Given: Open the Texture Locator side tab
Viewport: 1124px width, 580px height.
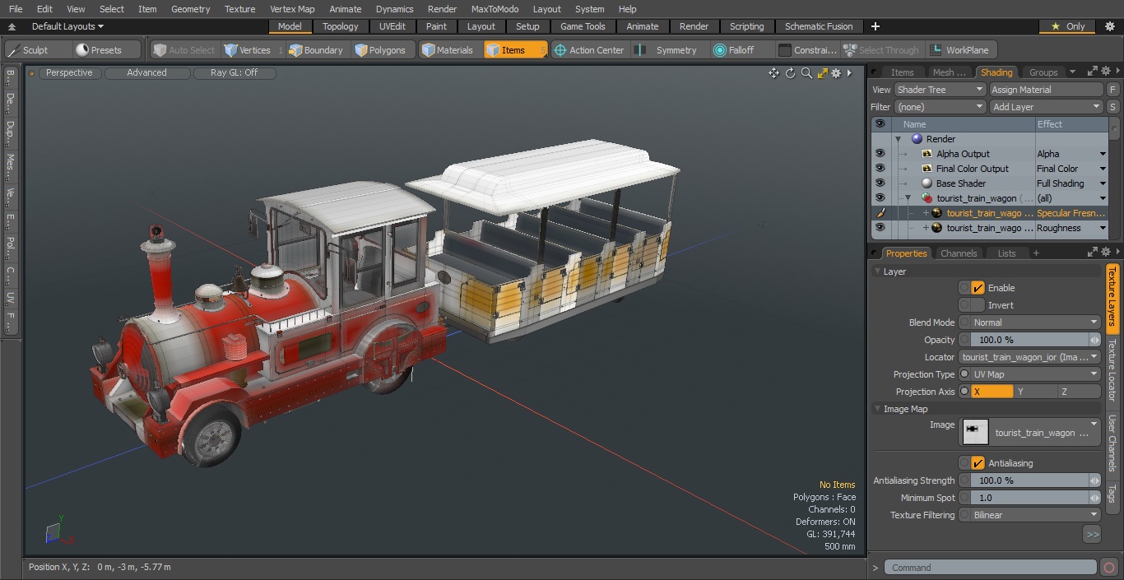Looking at the screenshot, I should point(1112,372).
